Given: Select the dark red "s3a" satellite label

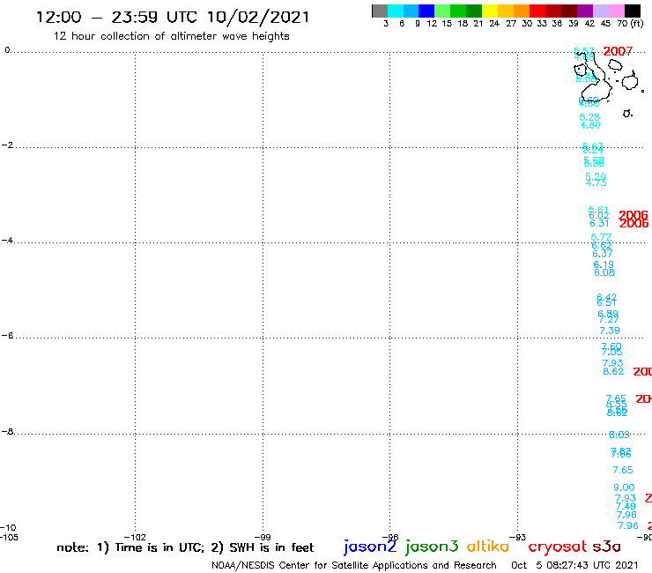Looking at the screenshot, I should tap(606, 547).
